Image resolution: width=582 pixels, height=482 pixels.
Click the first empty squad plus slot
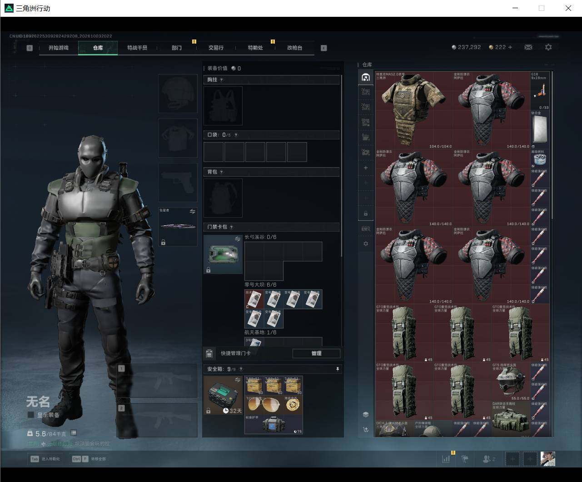(512, 459)
